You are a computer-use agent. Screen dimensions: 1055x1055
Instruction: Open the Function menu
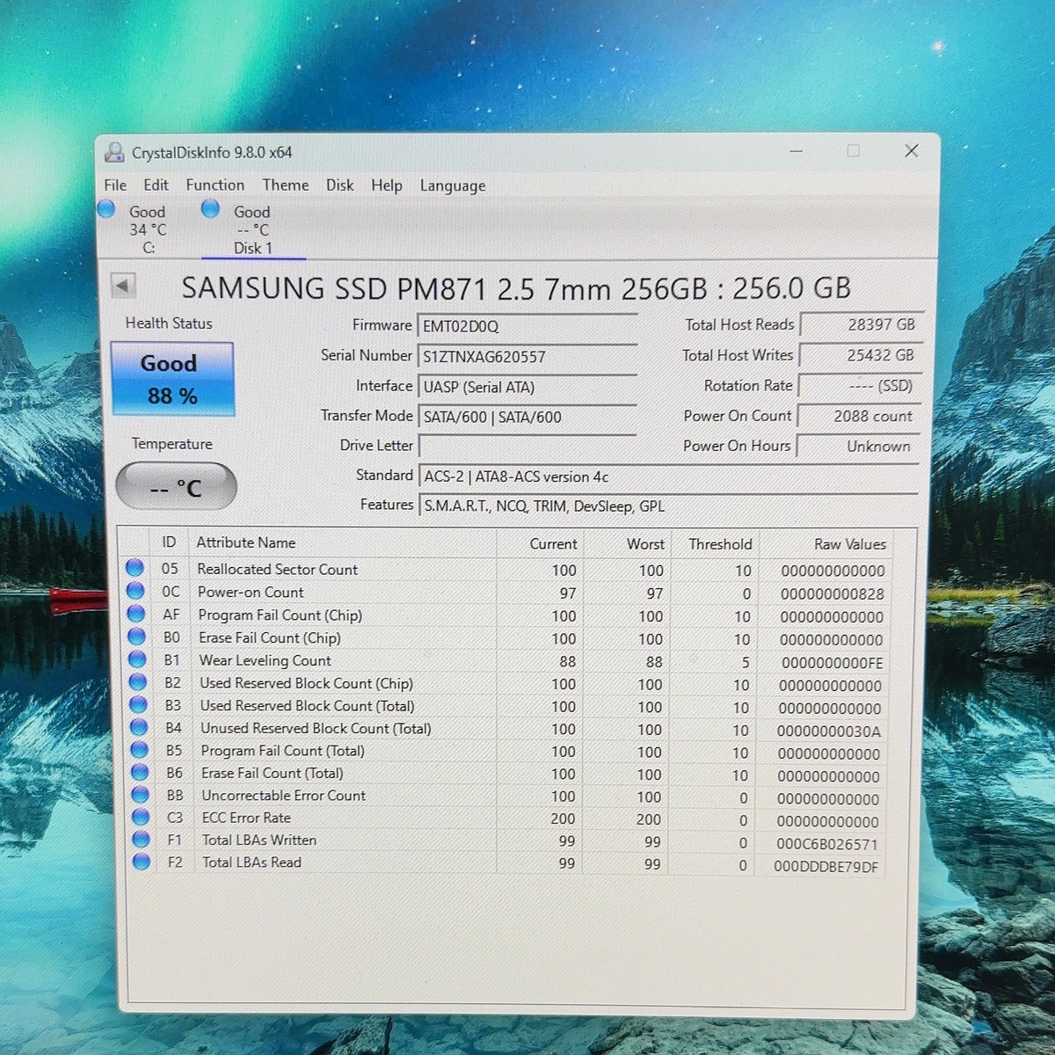[215, 185]
